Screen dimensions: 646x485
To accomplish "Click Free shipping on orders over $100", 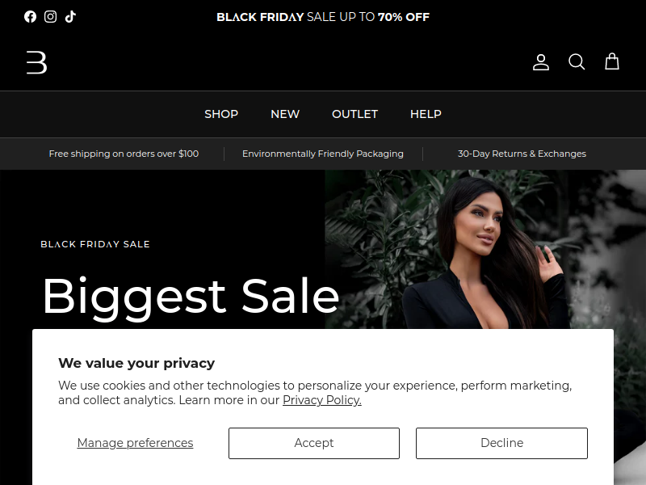I will tap(124, 154).
